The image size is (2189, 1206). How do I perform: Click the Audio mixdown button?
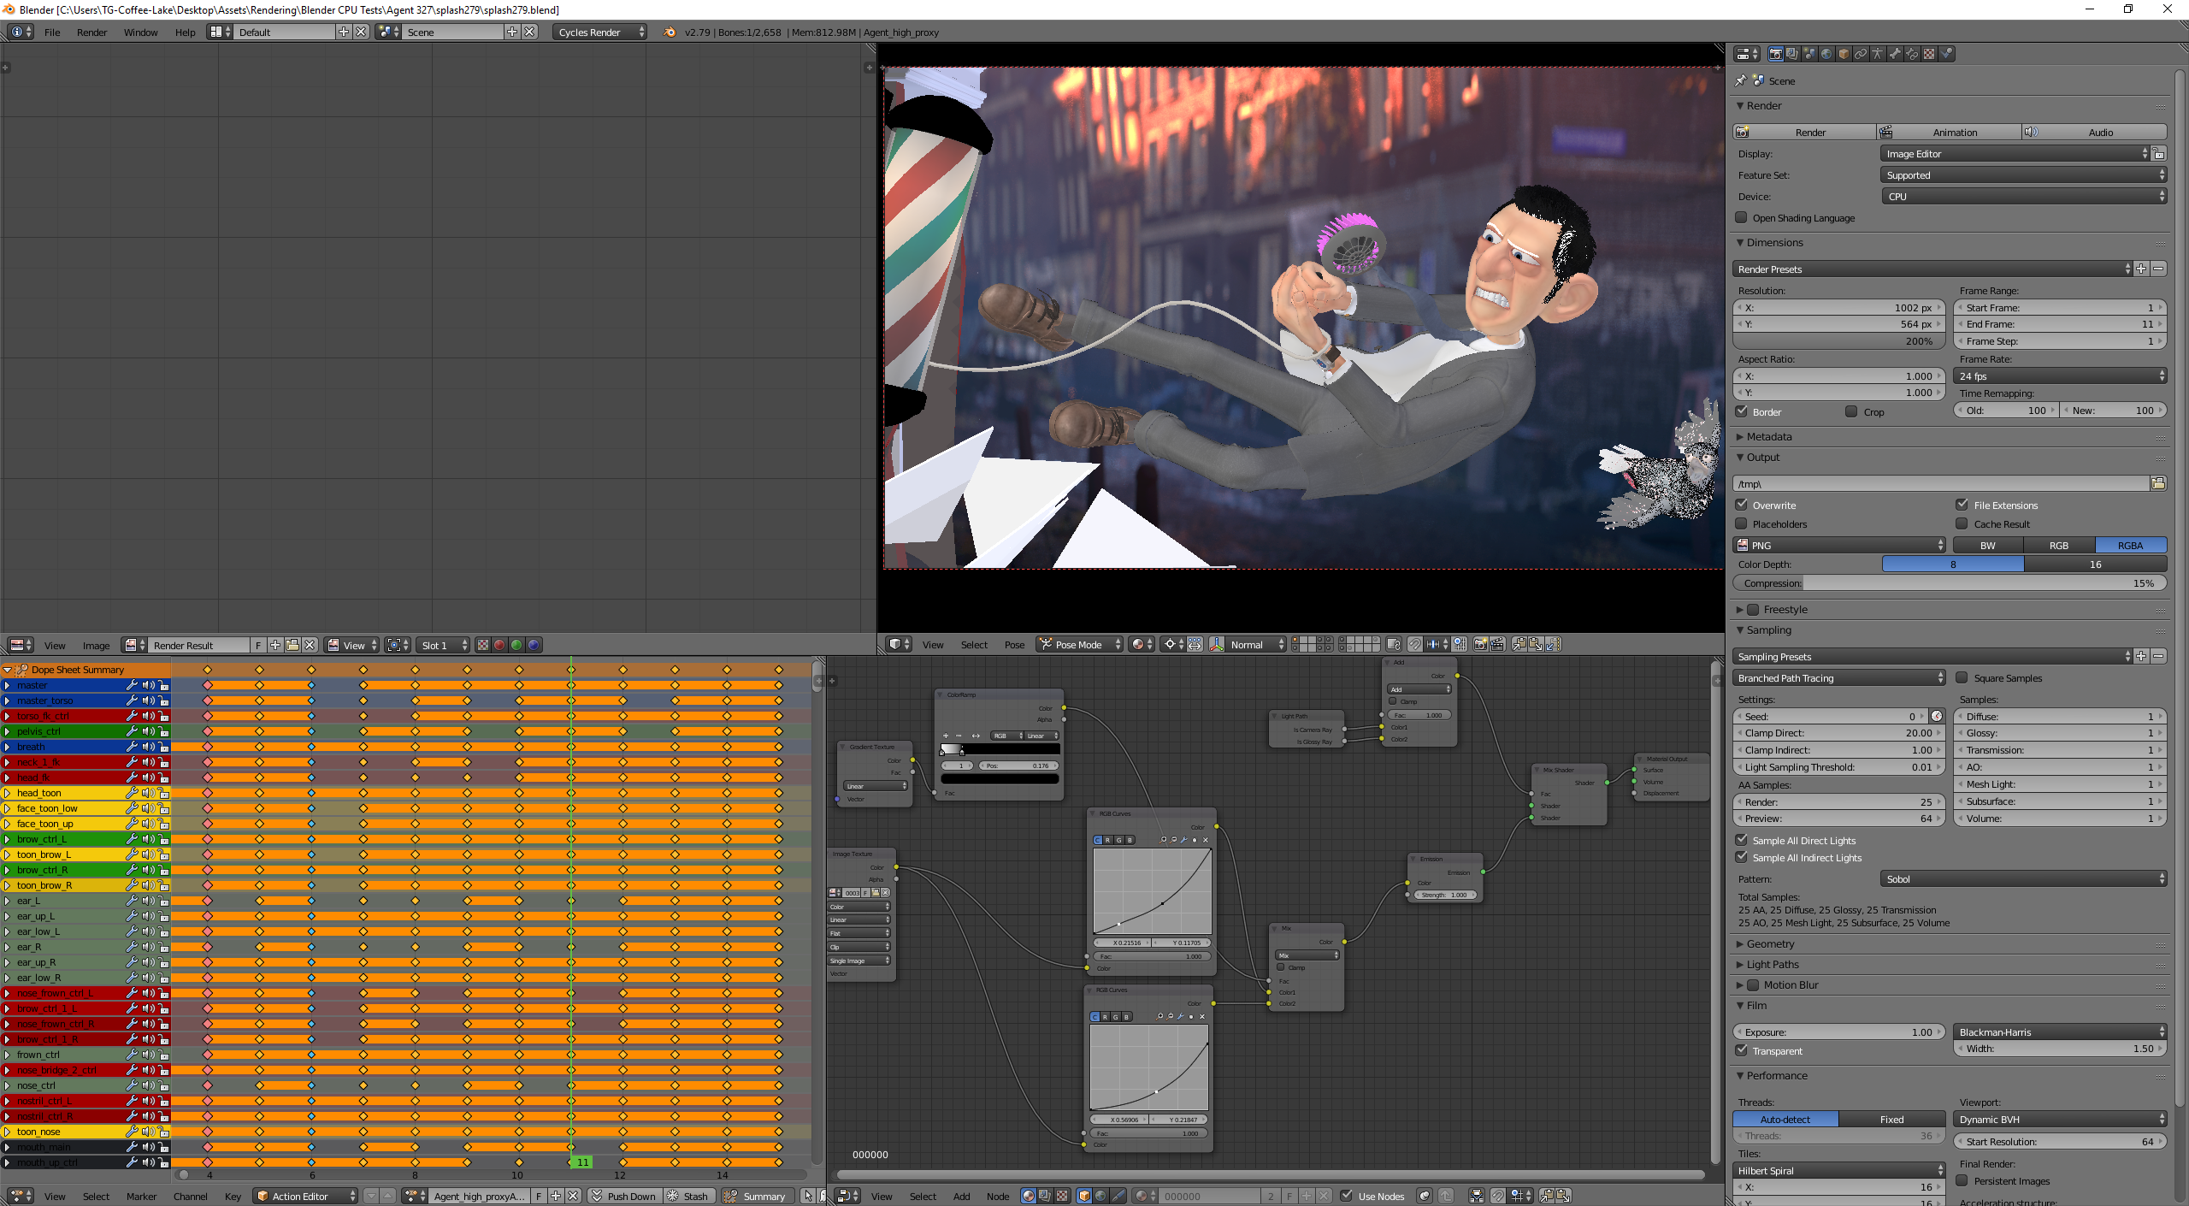click(2095, 132)
